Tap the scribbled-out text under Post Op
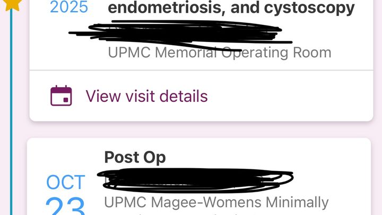The width and height of the screenshot is (382, 215). coord(195,180)
